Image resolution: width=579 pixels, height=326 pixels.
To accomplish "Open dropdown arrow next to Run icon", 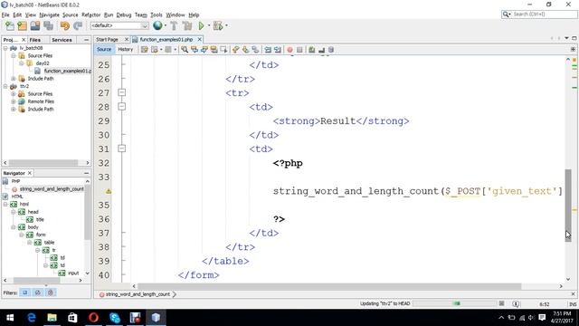I will 209,26.
